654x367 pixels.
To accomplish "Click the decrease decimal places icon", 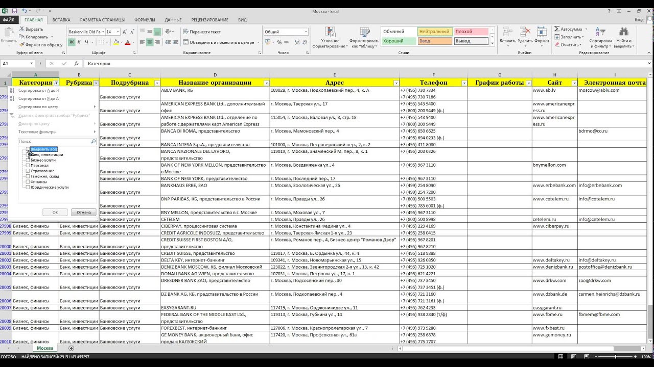I will (305, 42).
